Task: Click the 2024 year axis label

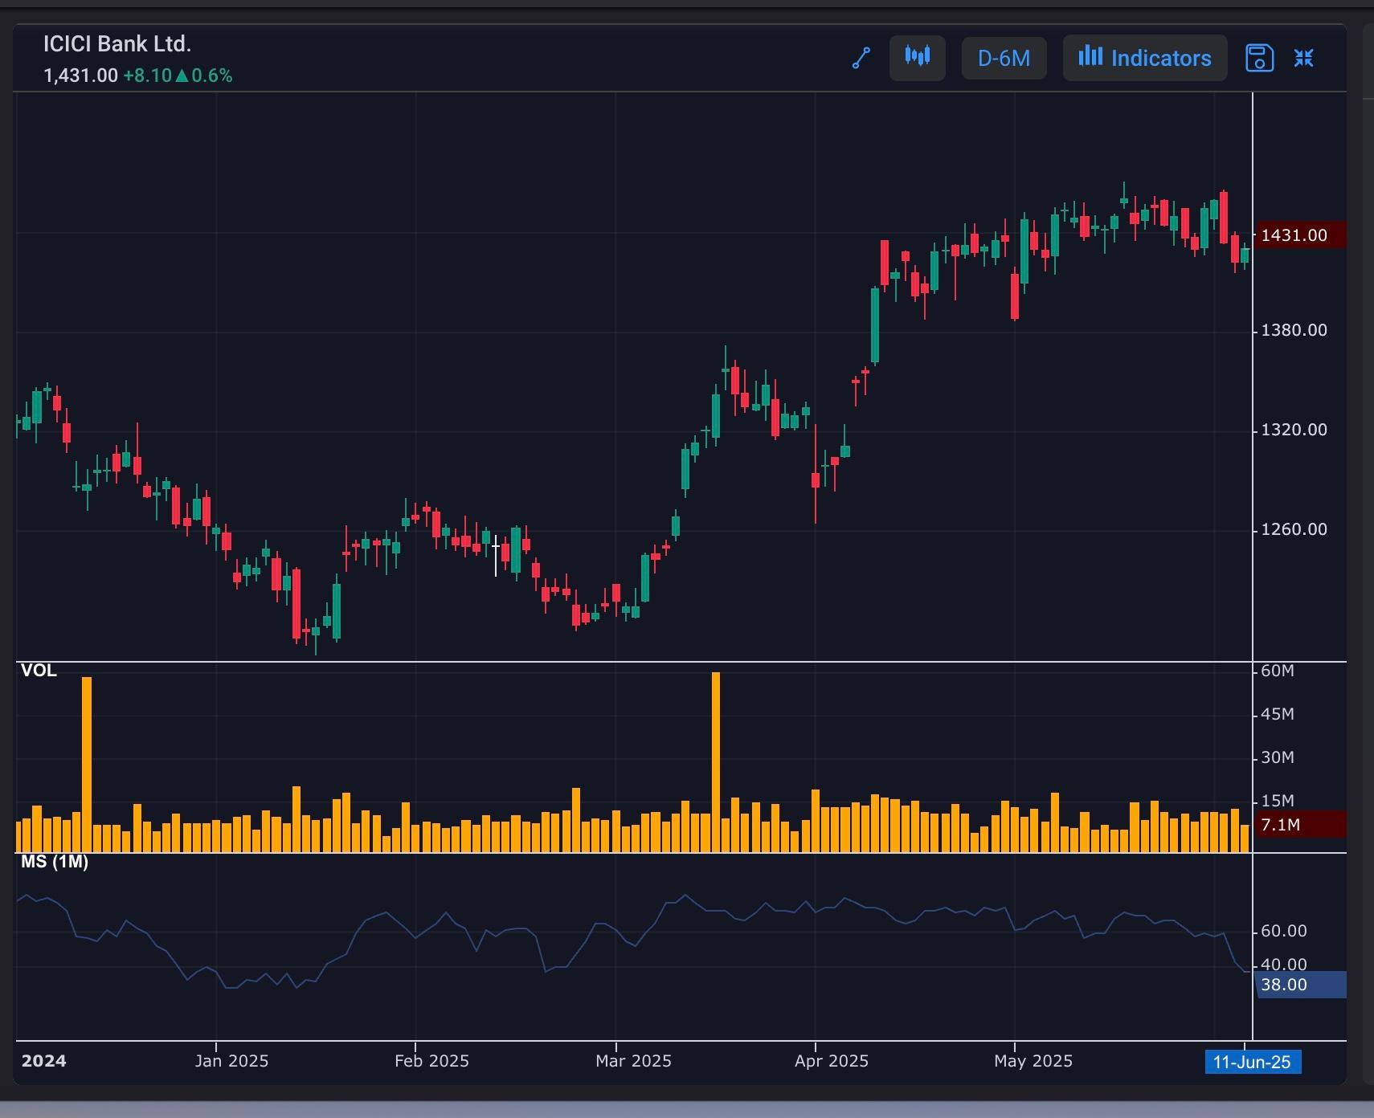Action: [44, 1061]
